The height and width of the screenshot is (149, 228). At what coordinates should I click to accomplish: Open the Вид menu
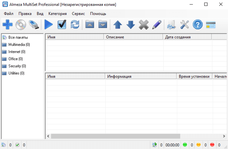click(x=40, y=14)
